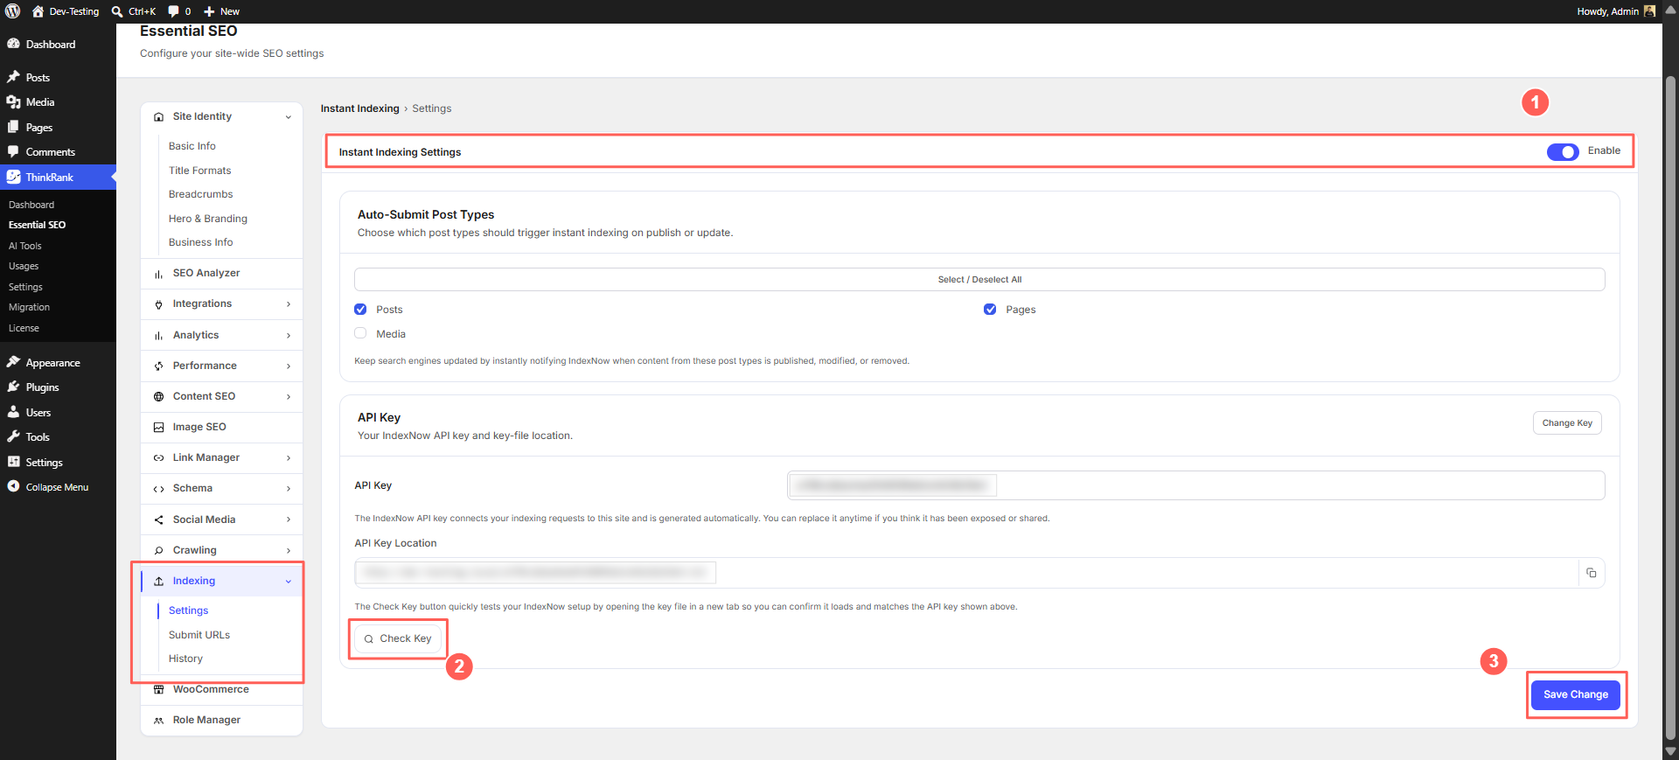Click the Check Key button
The width and height of the screenshot is (1679, 760).
pyautogui.click(x=398, y=638)
